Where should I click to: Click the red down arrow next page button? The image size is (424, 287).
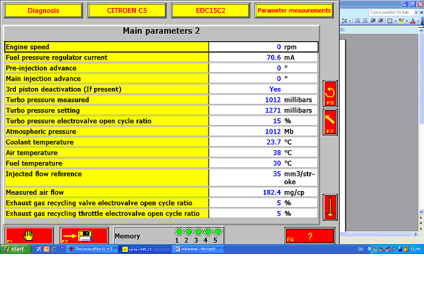[330, 207]
